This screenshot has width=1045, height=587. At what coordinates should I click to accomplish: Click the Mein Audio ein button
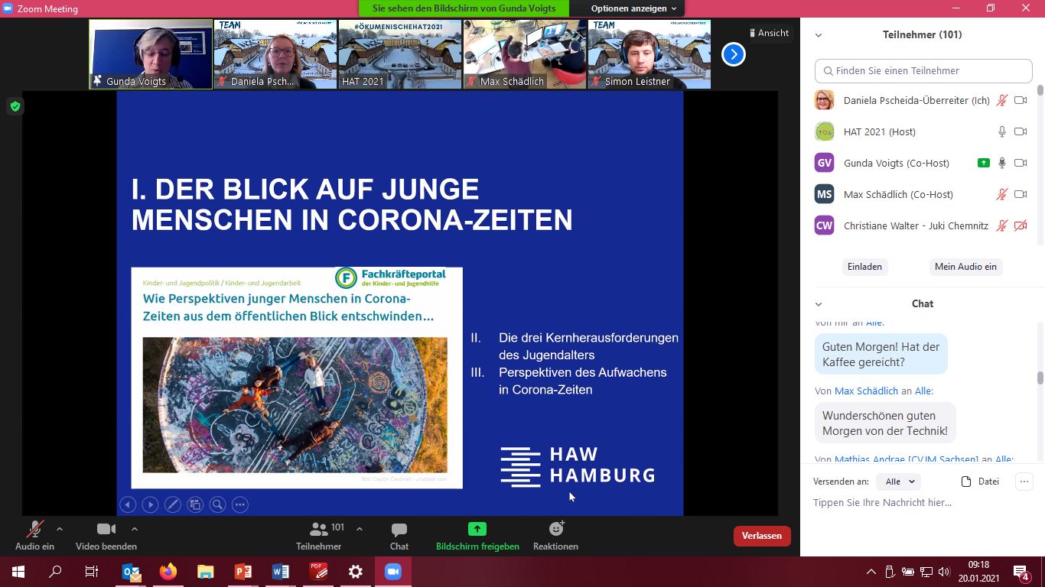point(965,267)
